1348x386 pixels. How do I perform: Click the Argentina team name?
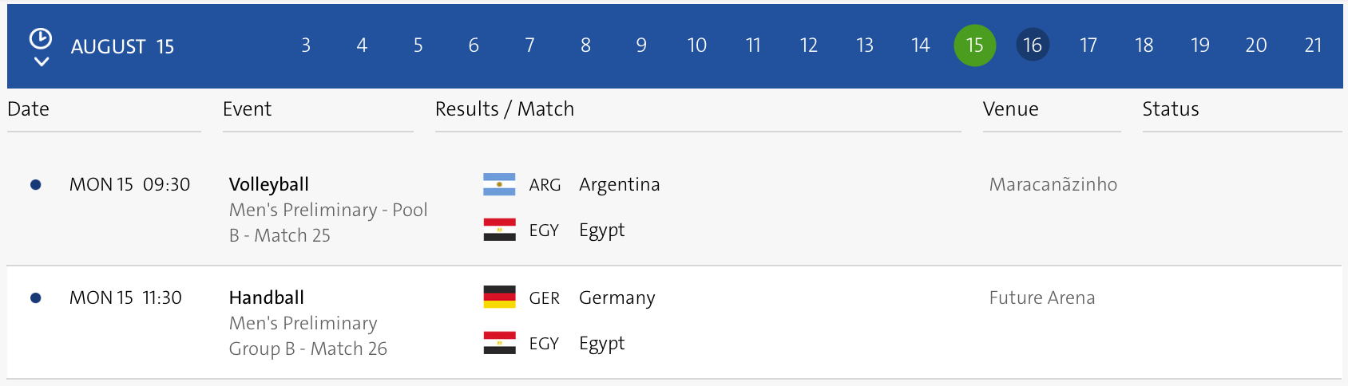pyautogui.click(x=619, y=184)
